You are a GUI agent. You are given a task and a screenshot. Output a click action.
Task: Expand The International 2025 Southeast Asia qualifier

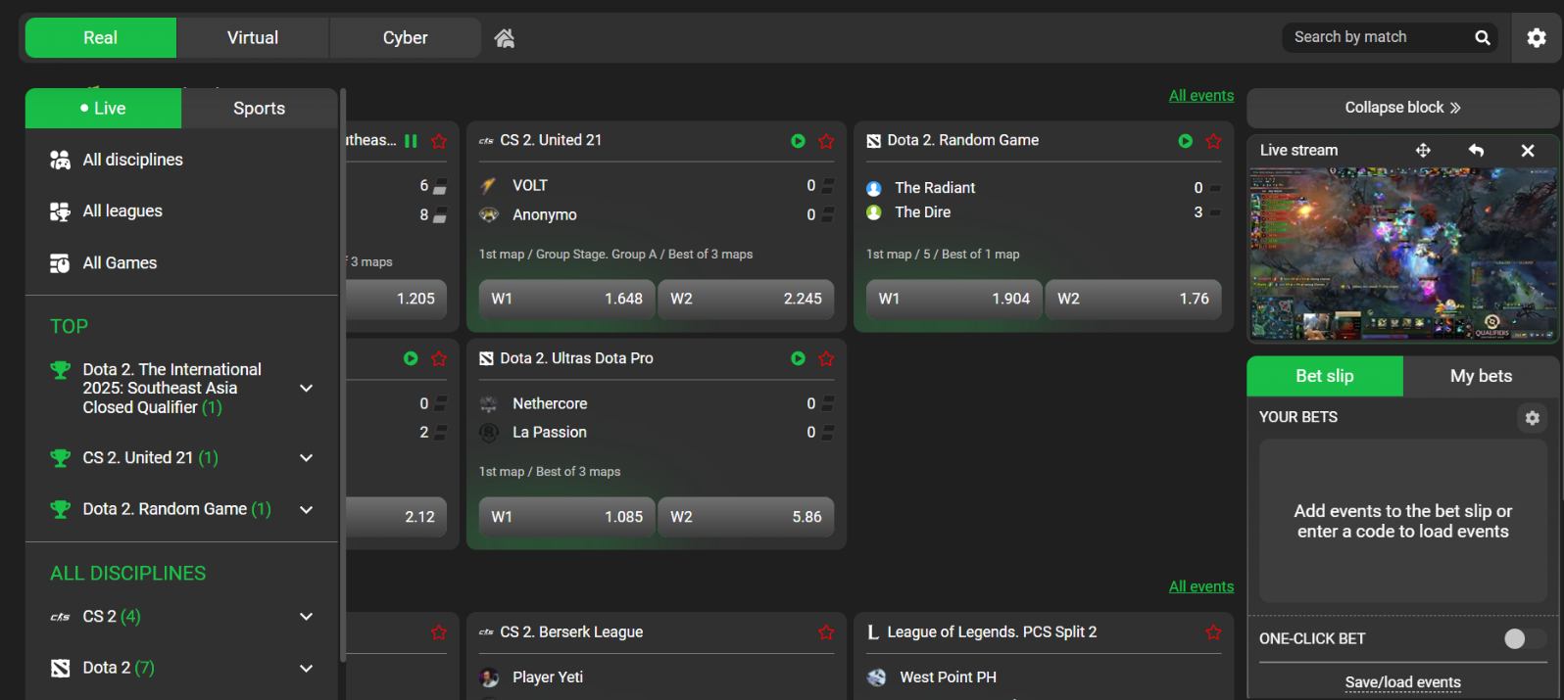306,389
